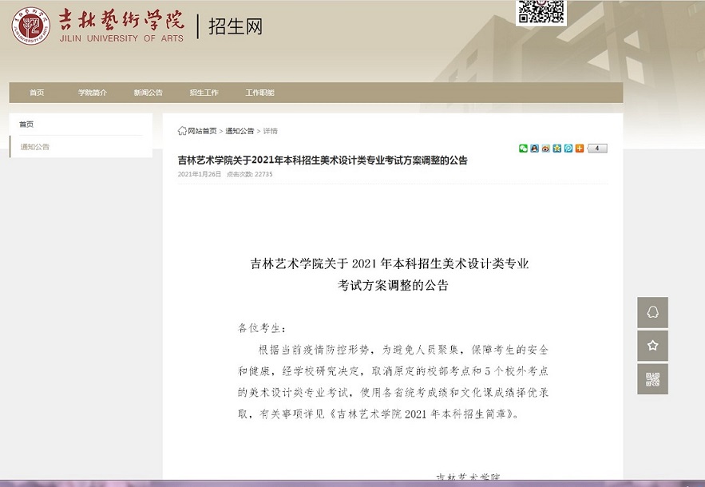Image resolution: width=705 pixels, height=487 pixels.
Task: Open the 首页 item in the navigation bar
Action: click(37, 93)
